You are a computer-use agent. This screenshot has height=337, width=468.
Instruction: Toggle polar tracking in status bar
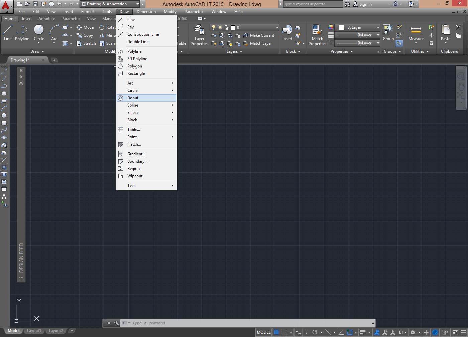(x=315, y=332)
